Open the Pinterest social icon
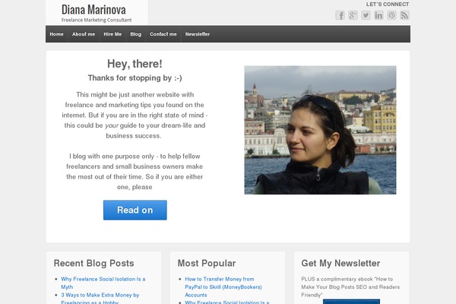Image resolution: width=456 pixels, height=304 pixels. pyautogui.click(x=391, y=15)
